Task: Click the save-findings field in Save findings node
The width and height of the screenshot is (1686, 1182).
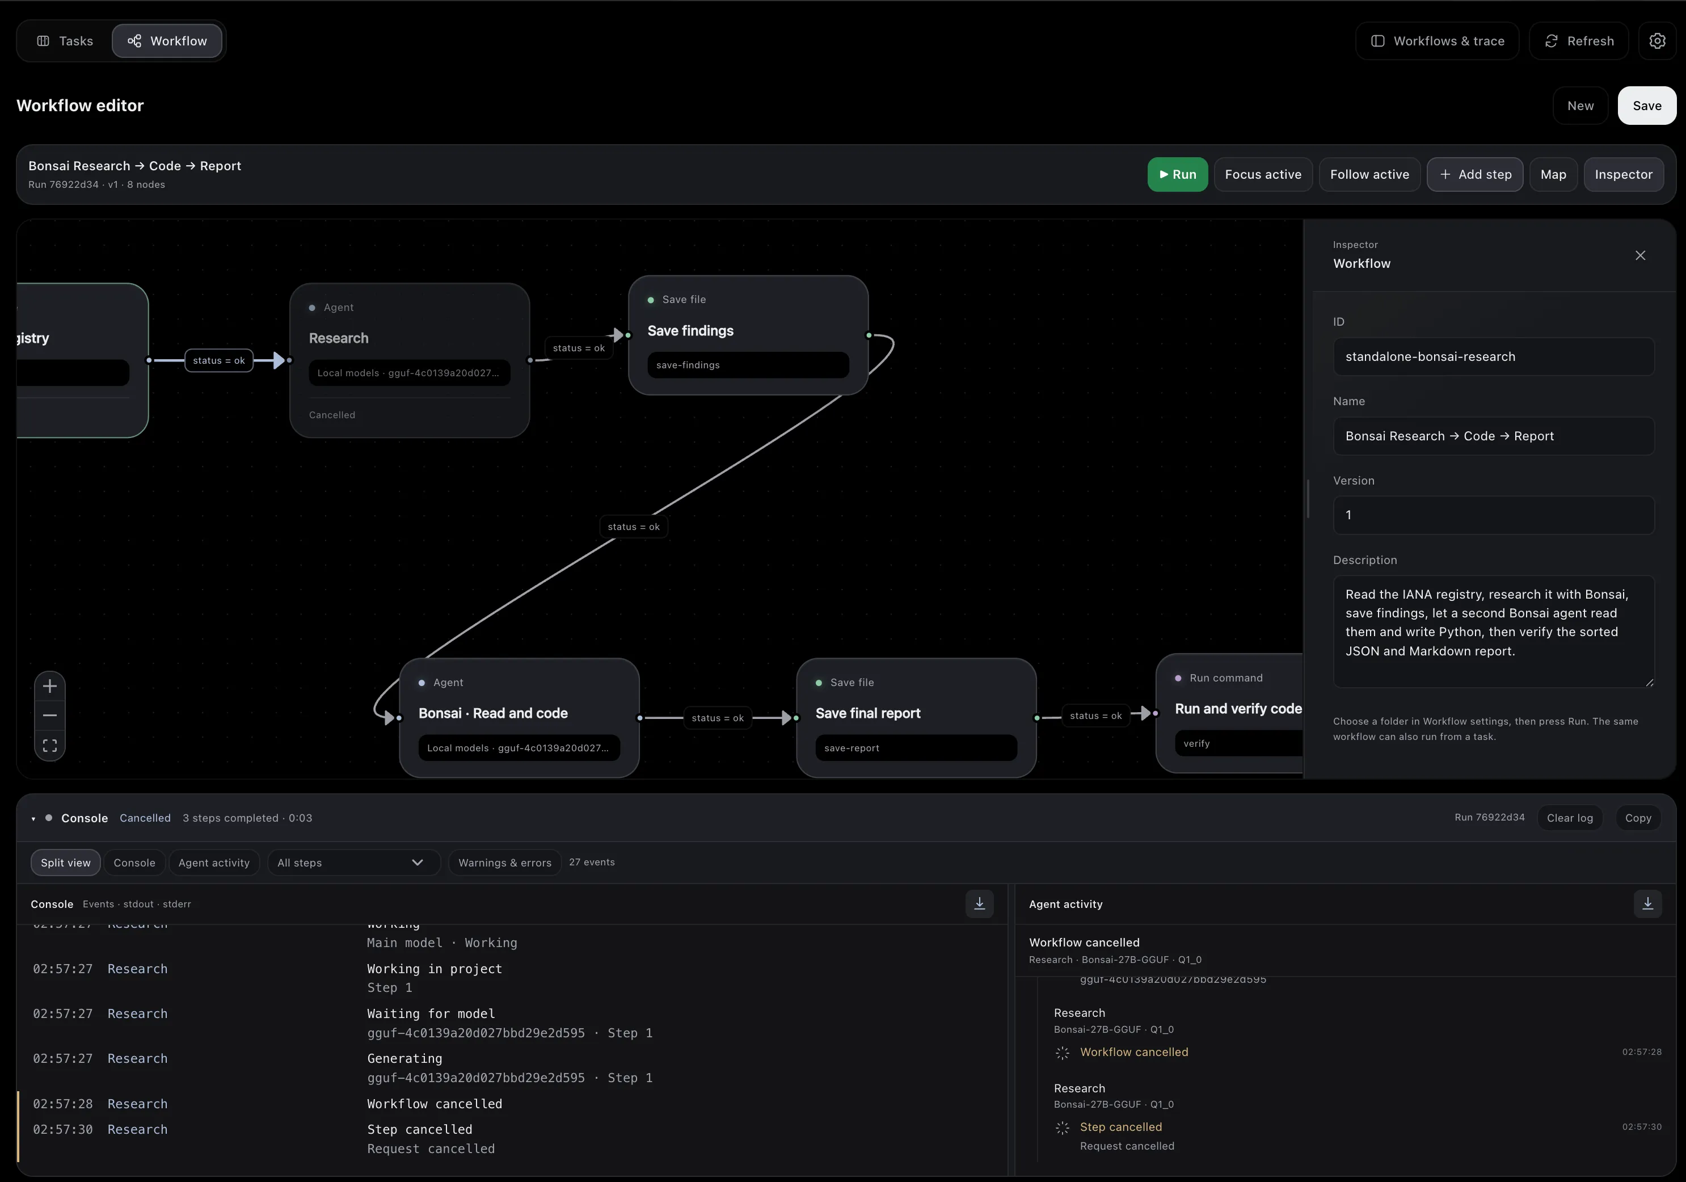Action: click(x=748, y=365)
